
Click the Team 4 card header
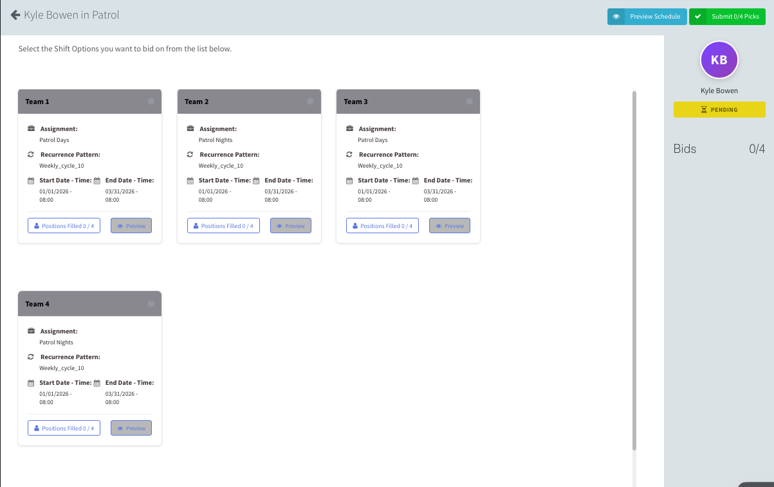tap(89, 304)
